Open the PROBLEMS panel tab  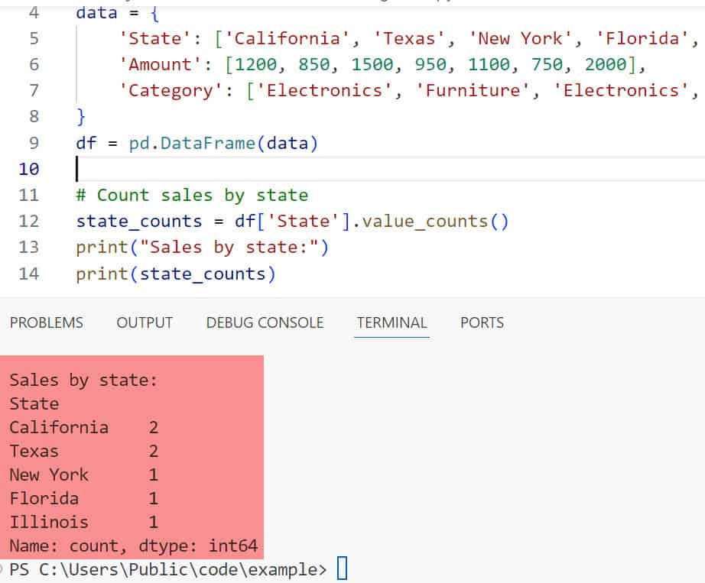tap(46, 322)
